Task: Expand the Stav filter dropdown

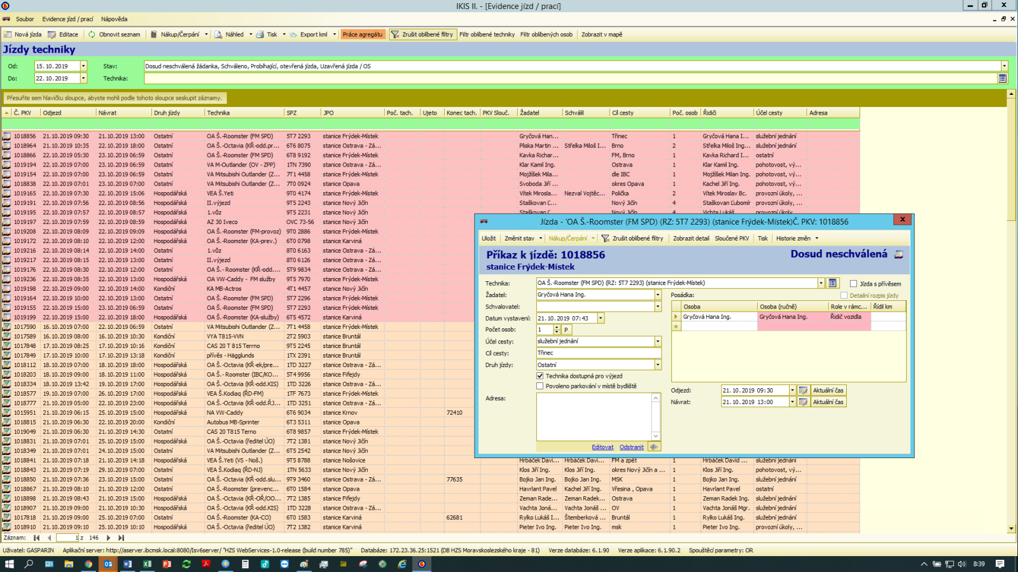Action: pyautogui.click(x=1005, y=66)
